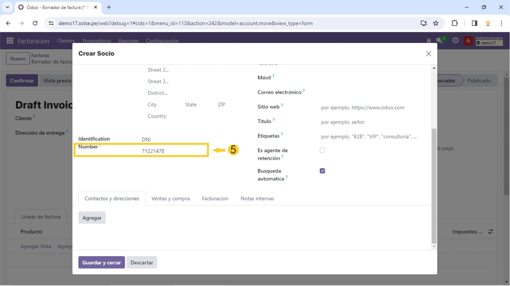510x286 pixels.
Task: Click the identification number field 71221478
Action: 173,151
